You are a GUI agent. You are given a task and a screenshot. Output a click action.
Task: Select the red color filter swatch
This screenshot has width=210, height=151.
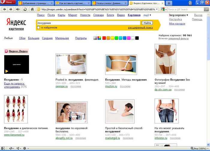point(104,38)
